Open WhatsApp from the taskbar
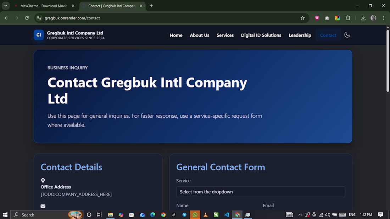Viewport: 390px width, 219px height. (x=195, y=215)
